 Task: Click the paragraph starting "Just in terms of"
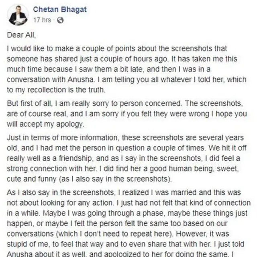(x=128, y=153)
